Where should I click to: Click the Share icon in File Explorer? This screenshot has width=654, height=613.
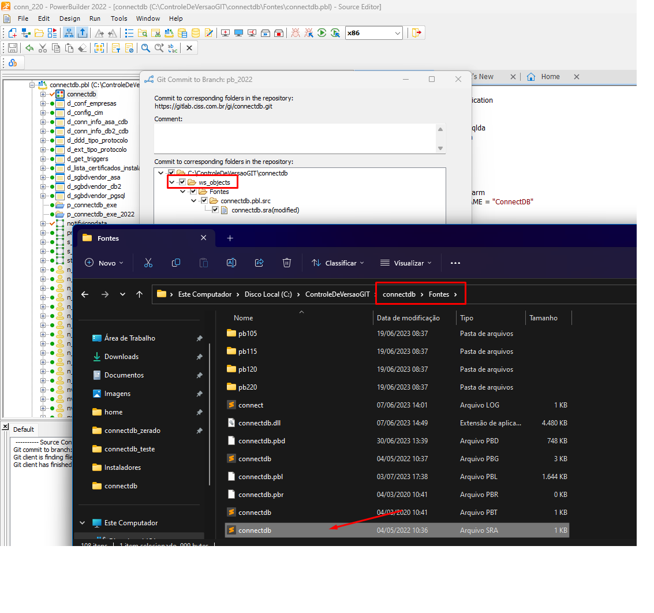point(259,263)
